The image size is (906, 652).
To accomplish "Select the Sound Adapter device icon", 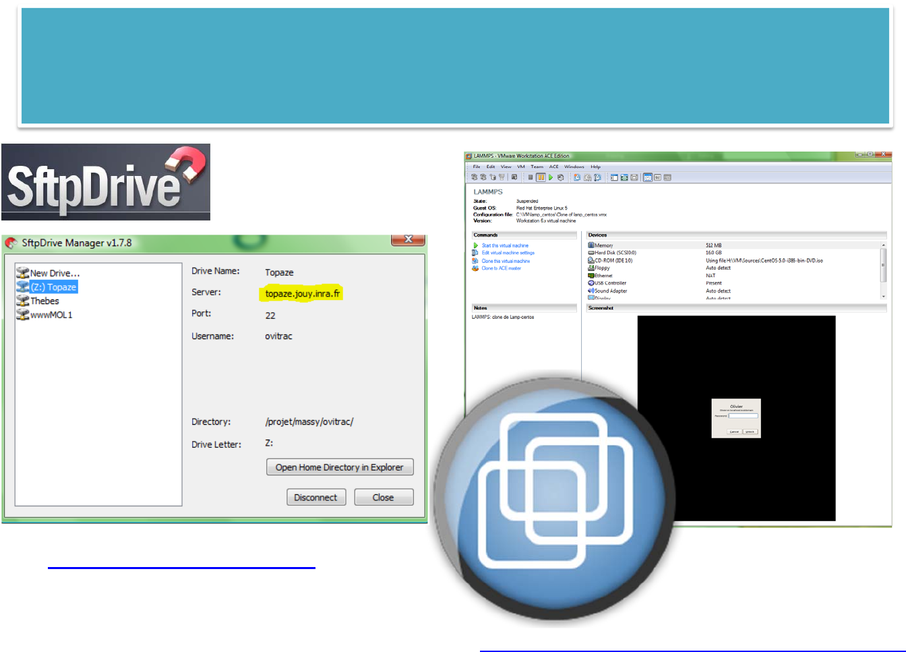I will tap(591, 291).
